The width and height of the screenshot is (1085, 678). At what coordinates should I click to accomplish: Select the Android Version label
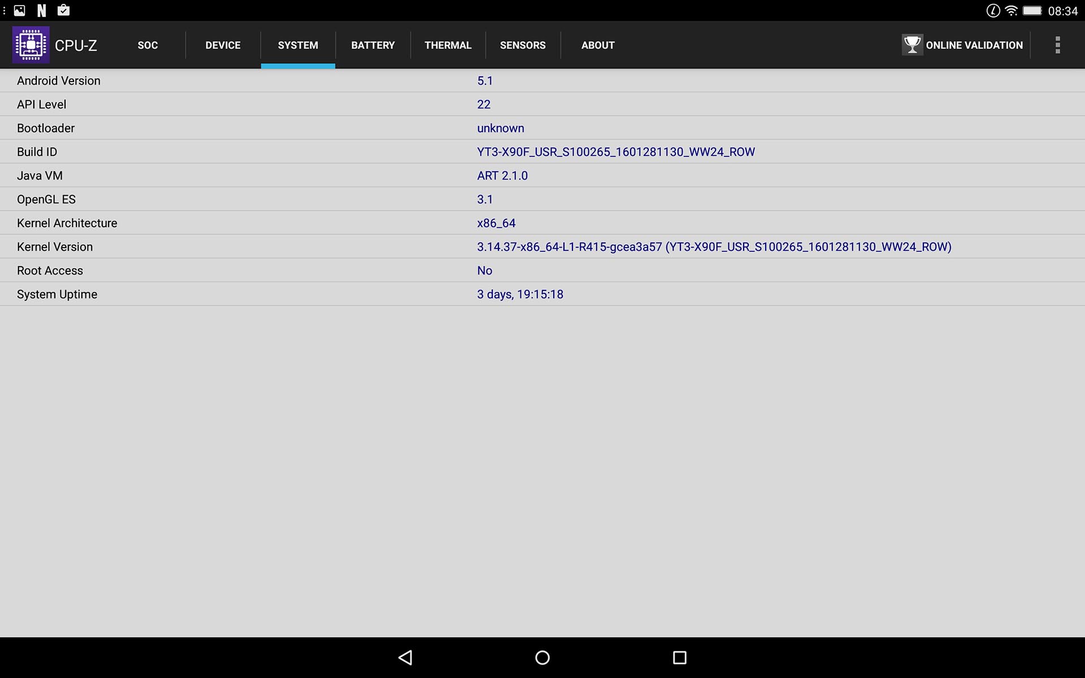(x=59, y=81)
